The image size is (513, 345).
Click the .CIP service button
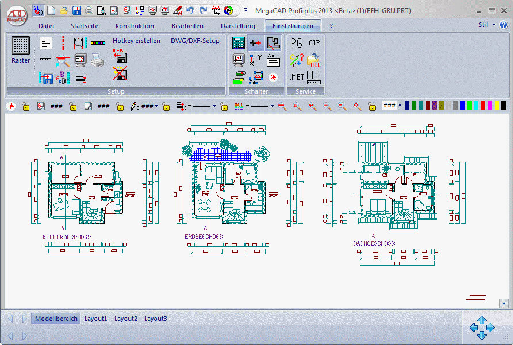(x=314, y=43)
